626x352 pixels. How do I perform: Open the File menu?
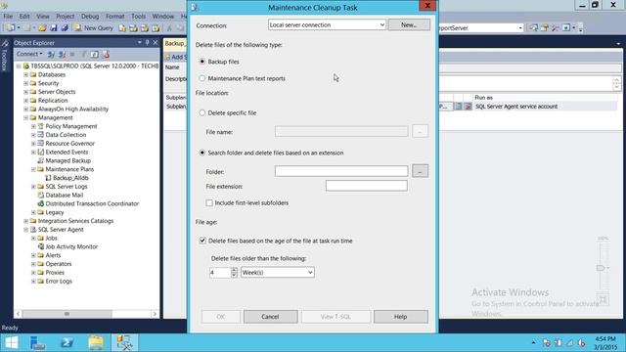pos(8,17)
